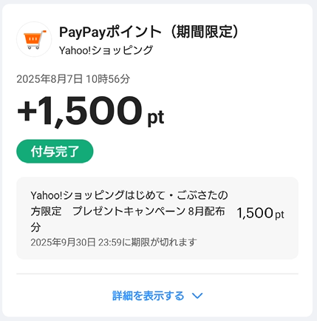Click the Yahoo! Shopping cart icon

point(34,39)
